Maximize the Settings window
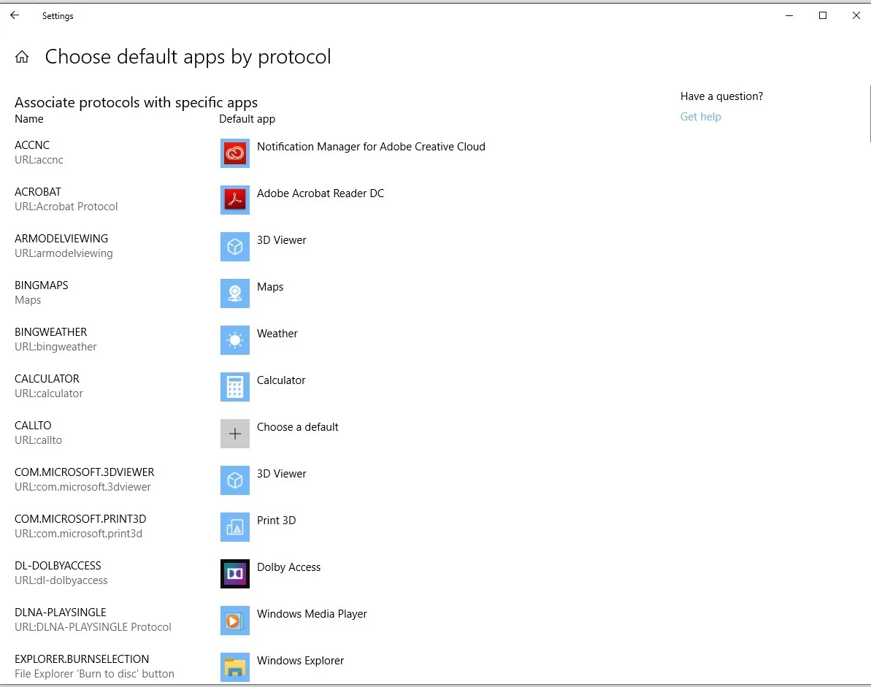 (x=823, y=15)
